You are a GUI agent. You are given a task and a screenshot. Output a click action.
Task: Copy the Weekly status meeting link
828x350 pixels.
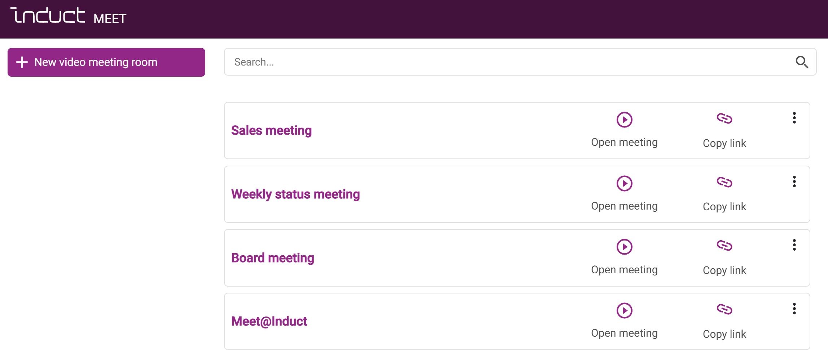724,182
